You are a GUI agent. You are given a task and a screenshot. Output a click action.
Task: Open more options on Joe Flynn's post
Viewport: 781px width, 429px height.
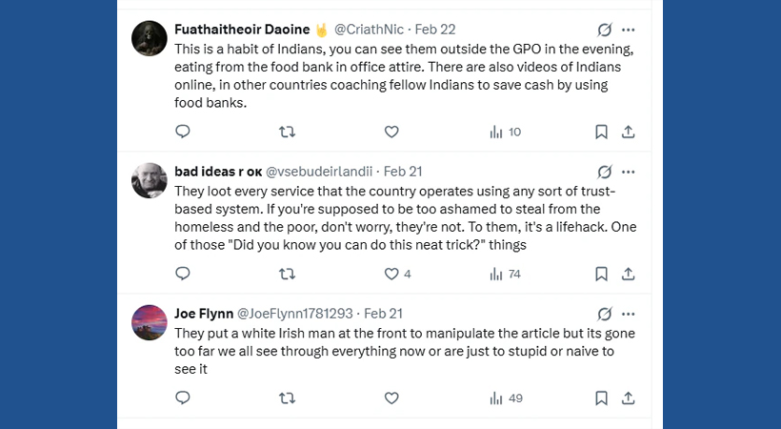[629, 313]
